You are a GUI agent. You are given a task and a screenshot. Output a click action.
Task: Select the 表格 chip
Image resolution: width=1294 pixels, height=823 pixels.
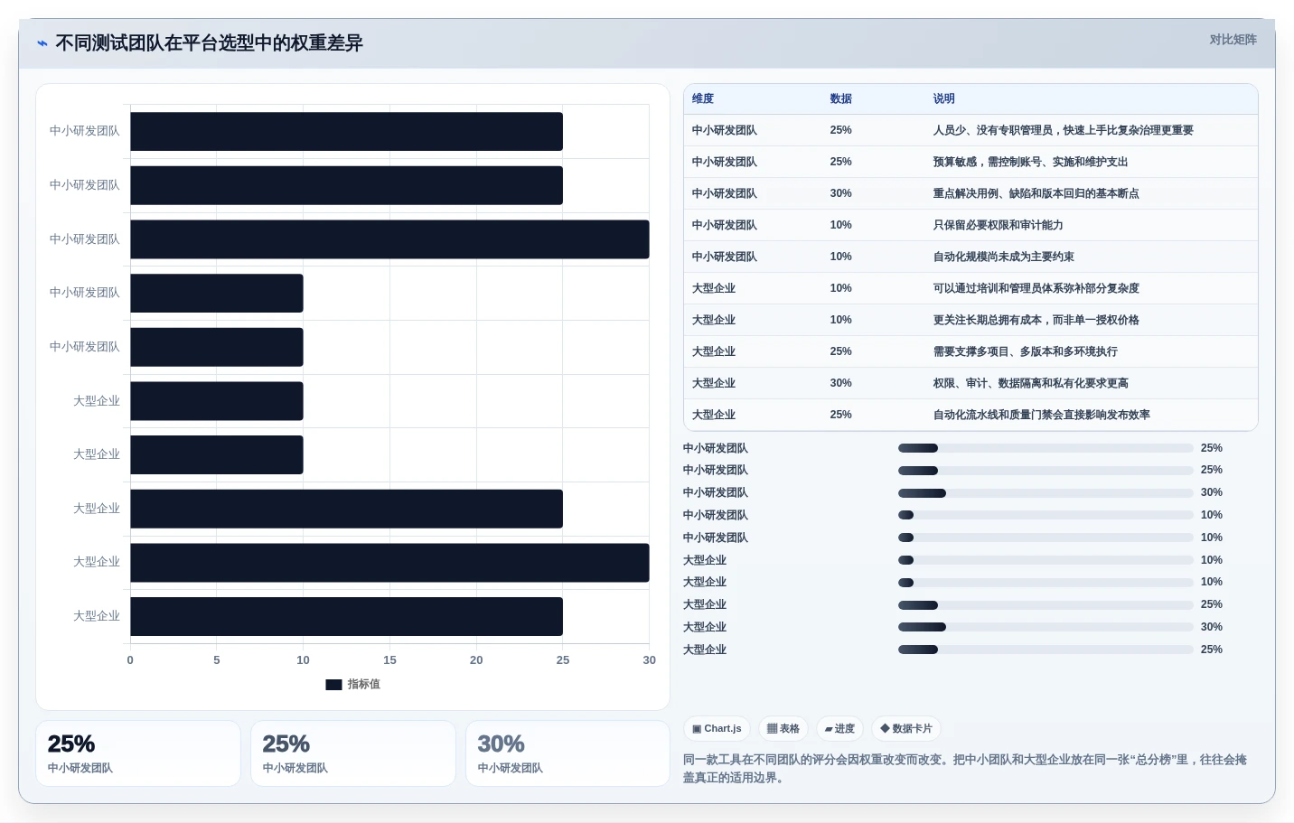point(783,729)
